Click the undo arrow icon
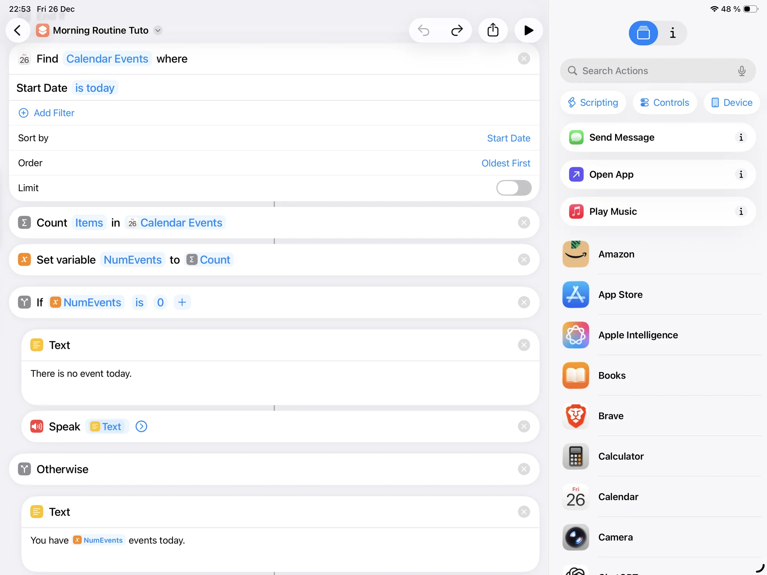The image size is (767, 575). point(424,30)
